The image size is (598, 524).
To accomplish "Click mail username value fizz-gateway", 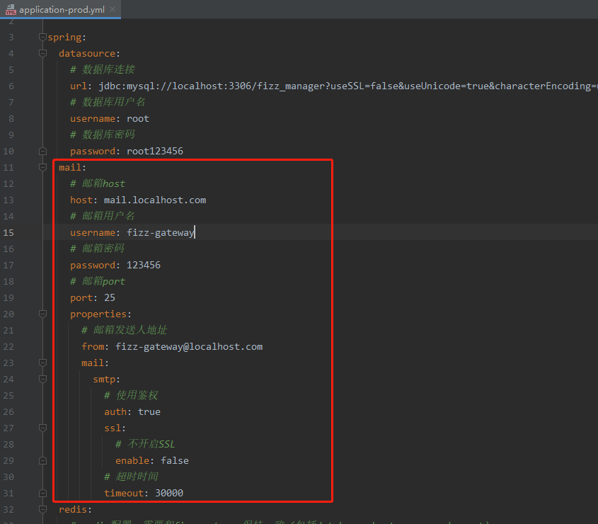I will point(161,232).
